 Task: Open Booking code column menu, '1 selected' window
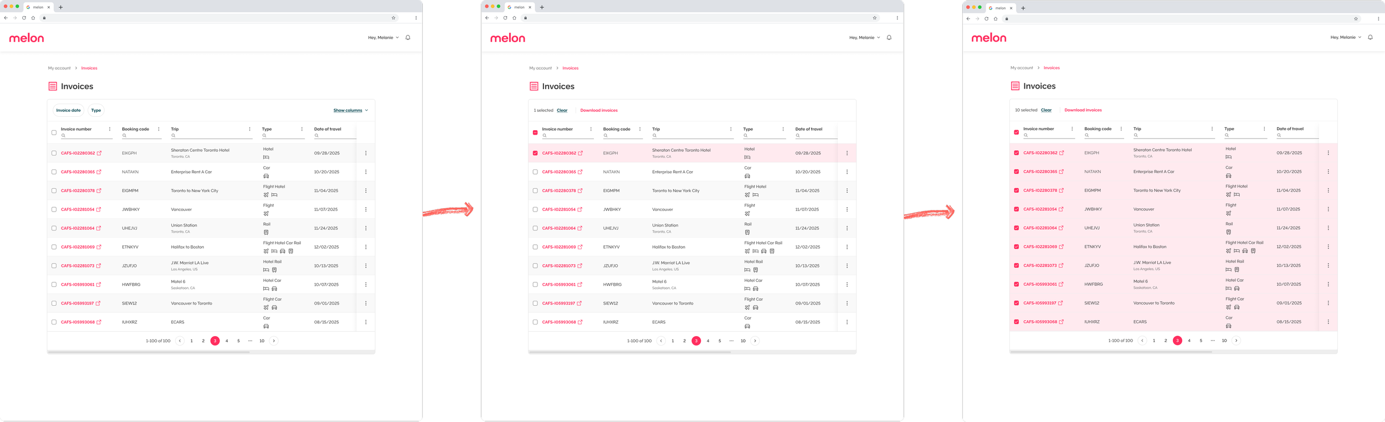point(640,129)
